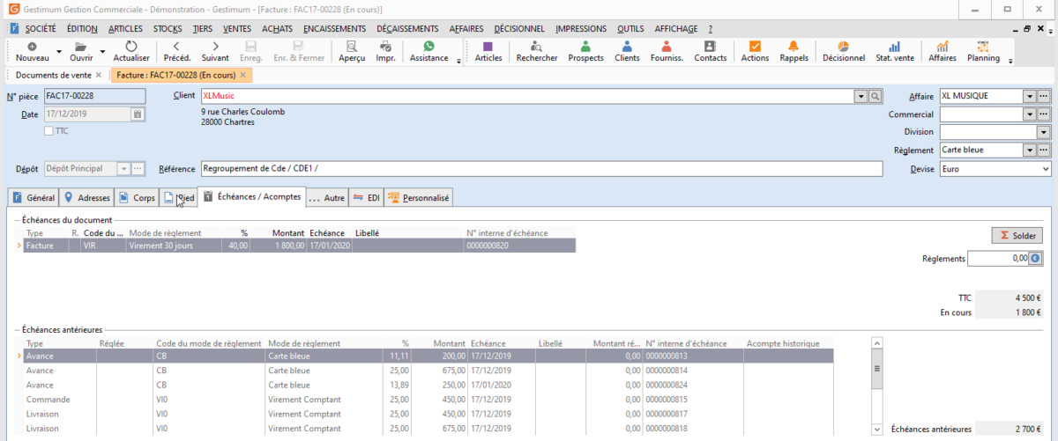Click the calendar icon in the Date field
The image size is (1058, 441).
[x=138, y=114]
